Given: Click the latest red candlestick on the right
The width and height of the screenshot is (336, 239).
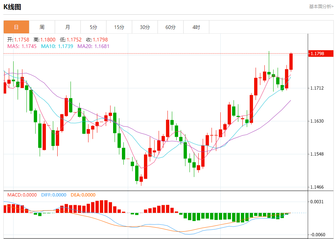Looking at the screenshot, I should click(x=291, y=62).
